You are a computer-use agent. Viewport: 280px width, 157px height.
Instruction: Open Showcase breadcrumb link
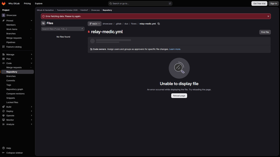[x=96, y=10]
